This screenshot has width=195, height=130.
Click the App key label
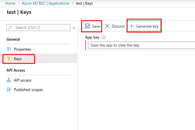(x=92, y=37)
